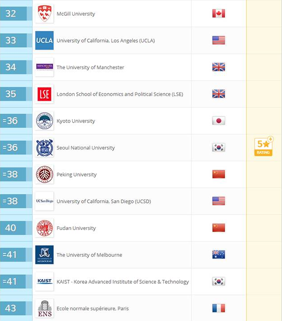The width and height of the screenshot is (282, 321).
Task: Open the Seoul National University link
Action: [x=86, y=148]
